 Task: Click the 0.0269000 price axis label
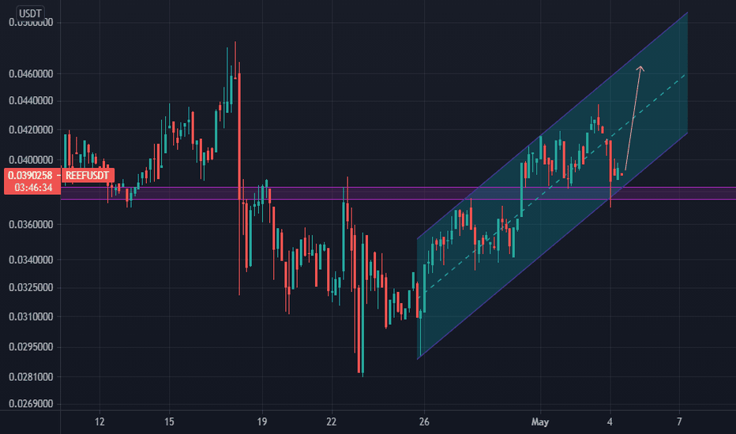click(31, 403)
